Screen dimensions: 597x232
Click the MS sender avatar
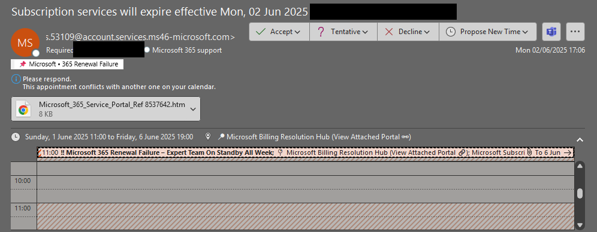25,42
